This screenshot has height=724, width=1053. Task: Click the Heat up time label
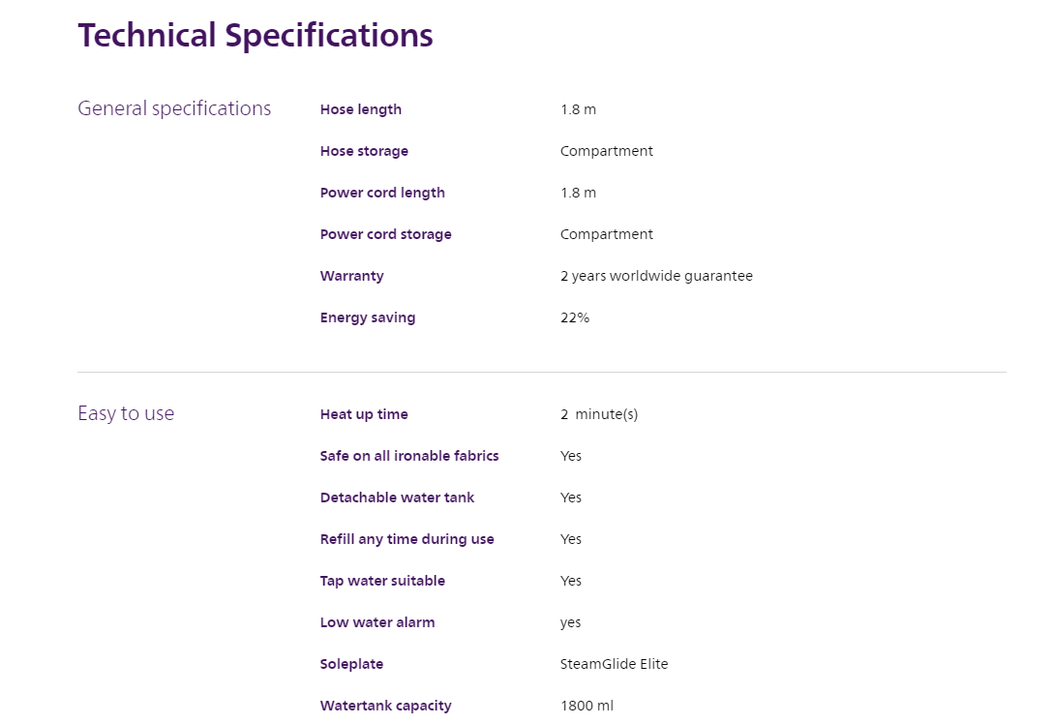[x=364, y=414]
